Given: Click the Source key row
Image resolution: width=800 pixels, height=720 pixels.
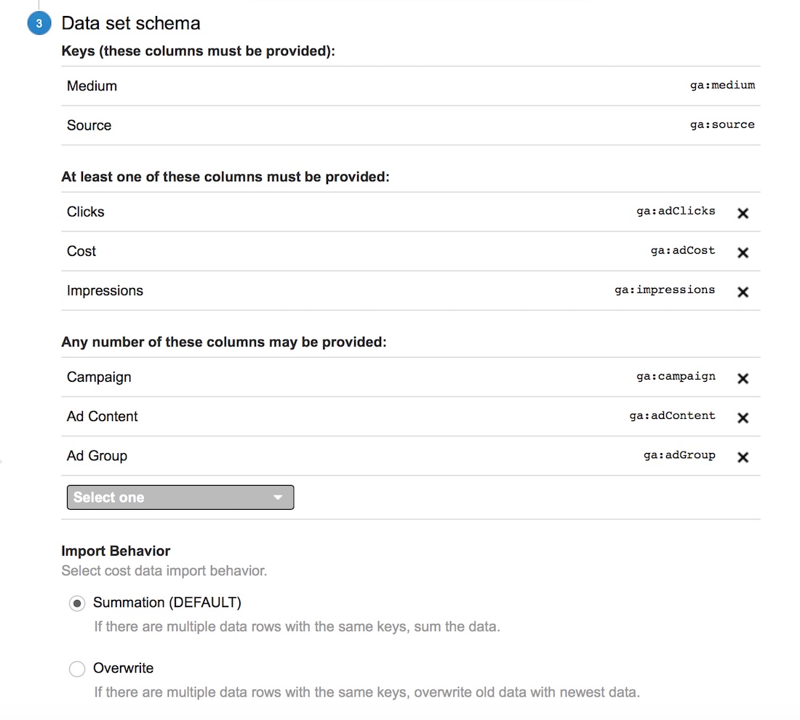Looking at the screenshot, I should (411, 126).
